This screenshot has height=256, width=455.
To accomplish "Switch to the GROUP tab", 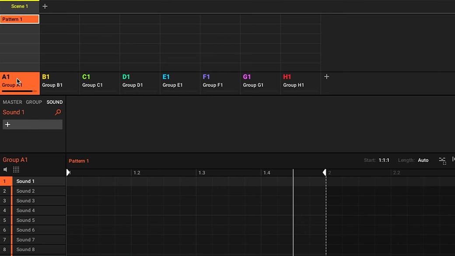I will (x=34, y=102).
